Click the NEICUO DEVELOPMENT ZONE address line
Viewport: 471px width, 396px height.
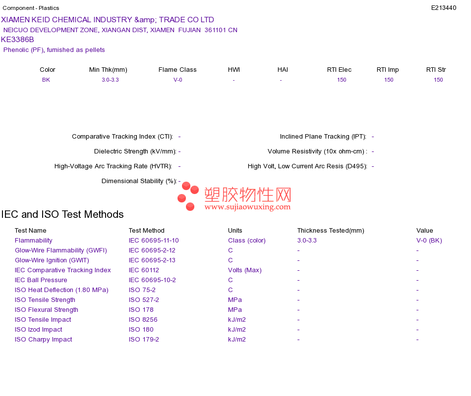120,30
